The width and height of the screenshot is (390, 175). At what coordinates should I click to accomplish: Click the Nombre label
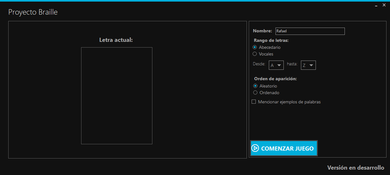coord(262,31)
